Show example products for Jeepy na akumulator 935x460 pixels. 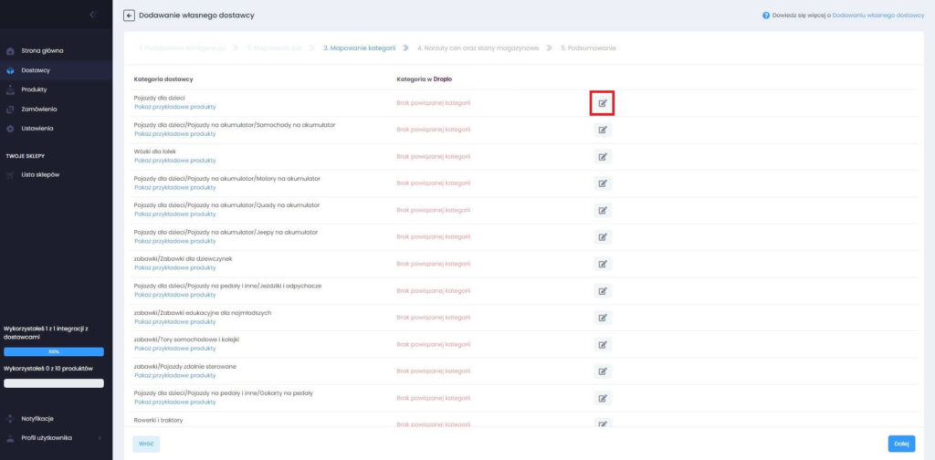pyautogui.click(x=174, y=241)
